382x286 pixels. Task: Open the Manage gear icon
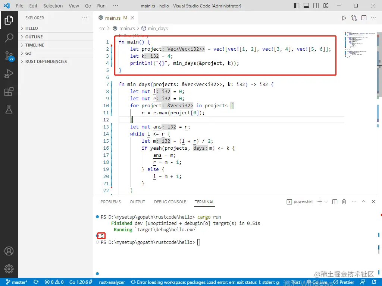tap(9, 269)
